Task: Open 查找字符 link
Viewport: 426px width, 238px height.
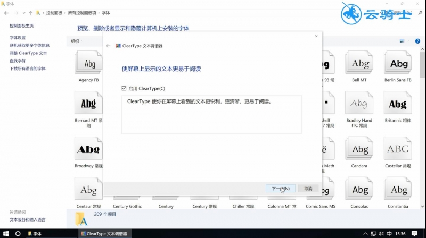Action: 18,61
